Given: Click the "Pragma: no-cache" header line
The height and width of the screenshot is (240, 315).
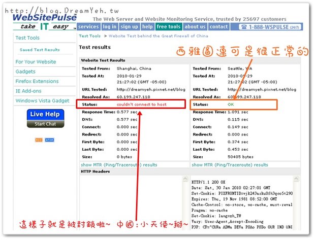Looking at the screenshot, I should point(209,210).
